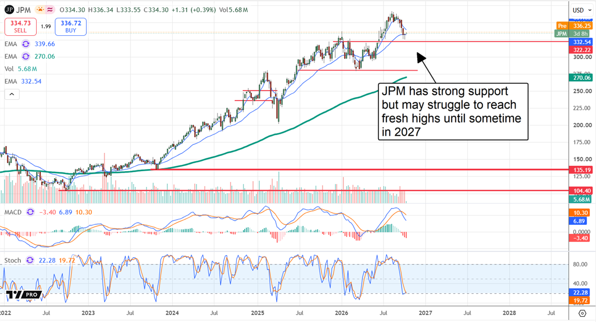Click the 2023 label on time axis
The height and width of the screenshot is (322, 596).
pos(88,313)
